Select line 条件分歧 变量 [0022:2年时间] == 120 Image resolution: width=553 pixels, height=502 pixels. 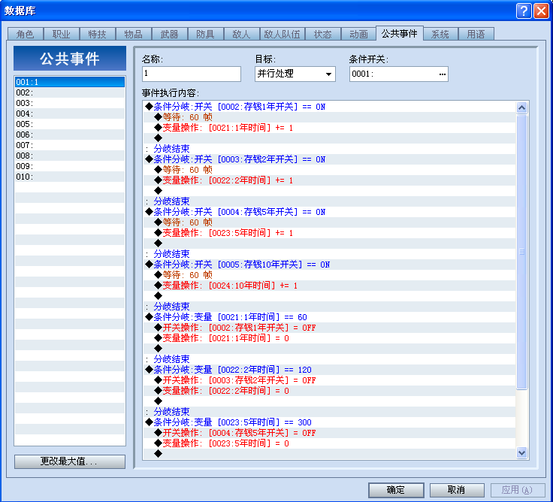pyautogui.click(x=330, y=369)
